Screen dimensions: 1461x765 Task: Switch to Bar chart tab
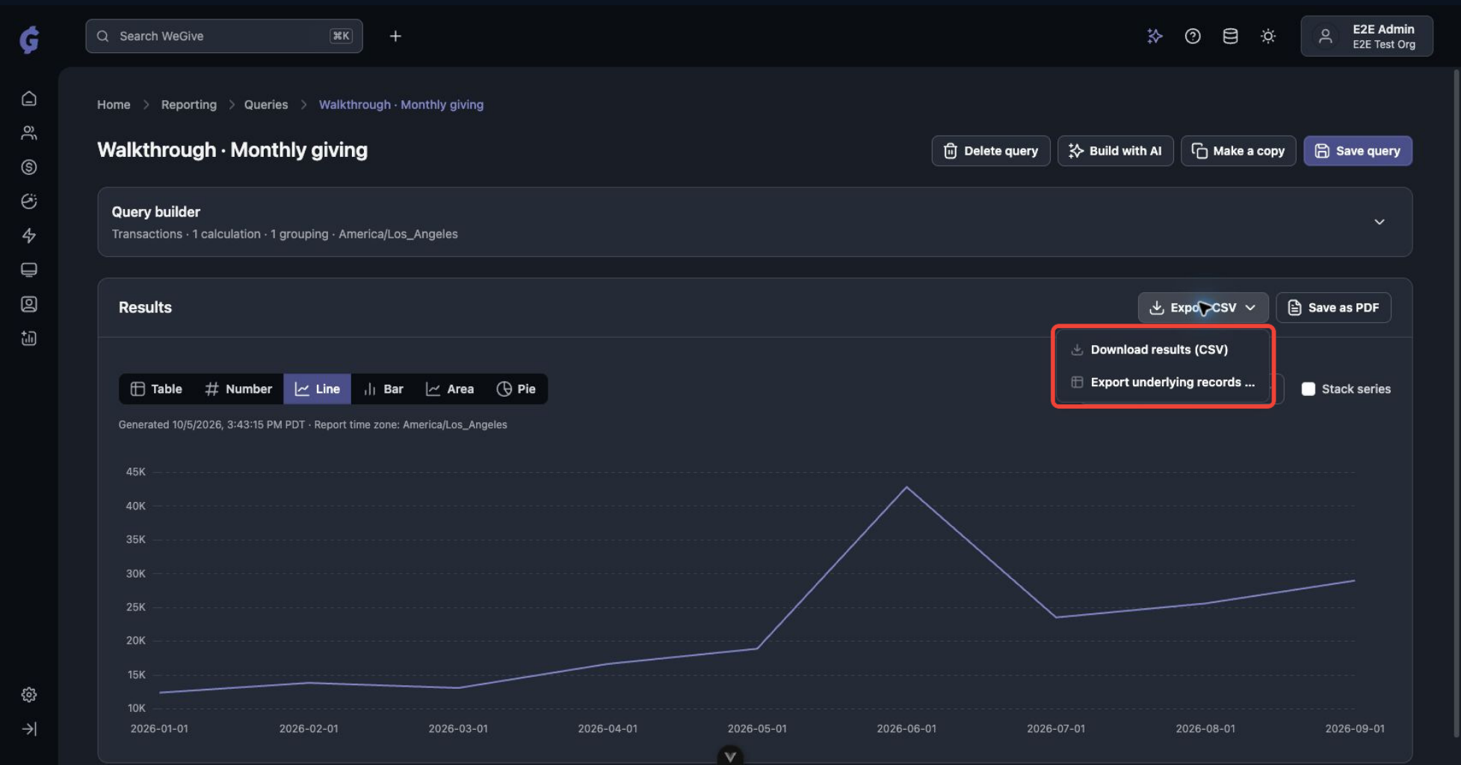coord(383,389)
